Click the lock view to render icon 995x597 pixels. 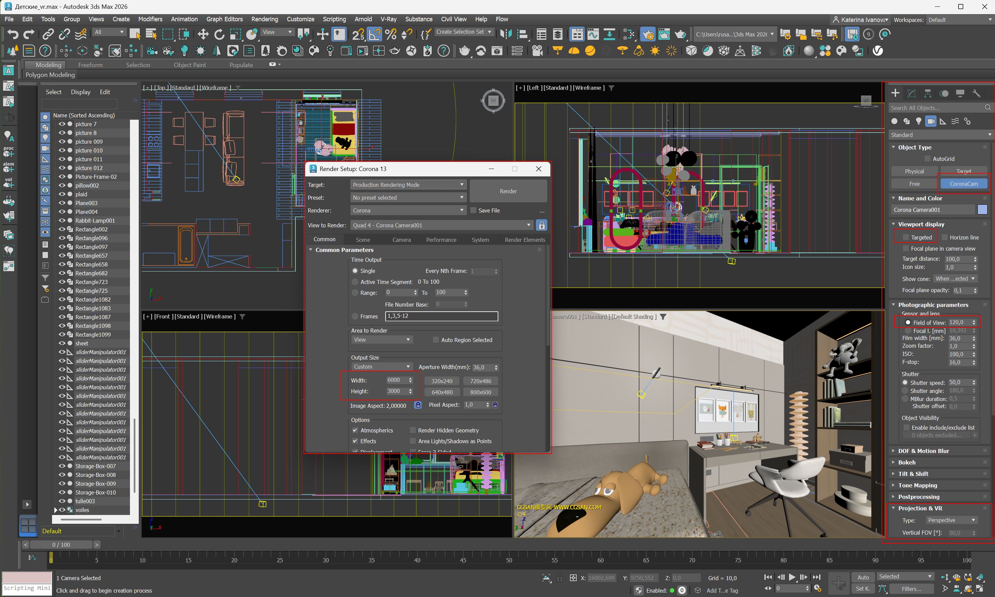coord(542,225)
